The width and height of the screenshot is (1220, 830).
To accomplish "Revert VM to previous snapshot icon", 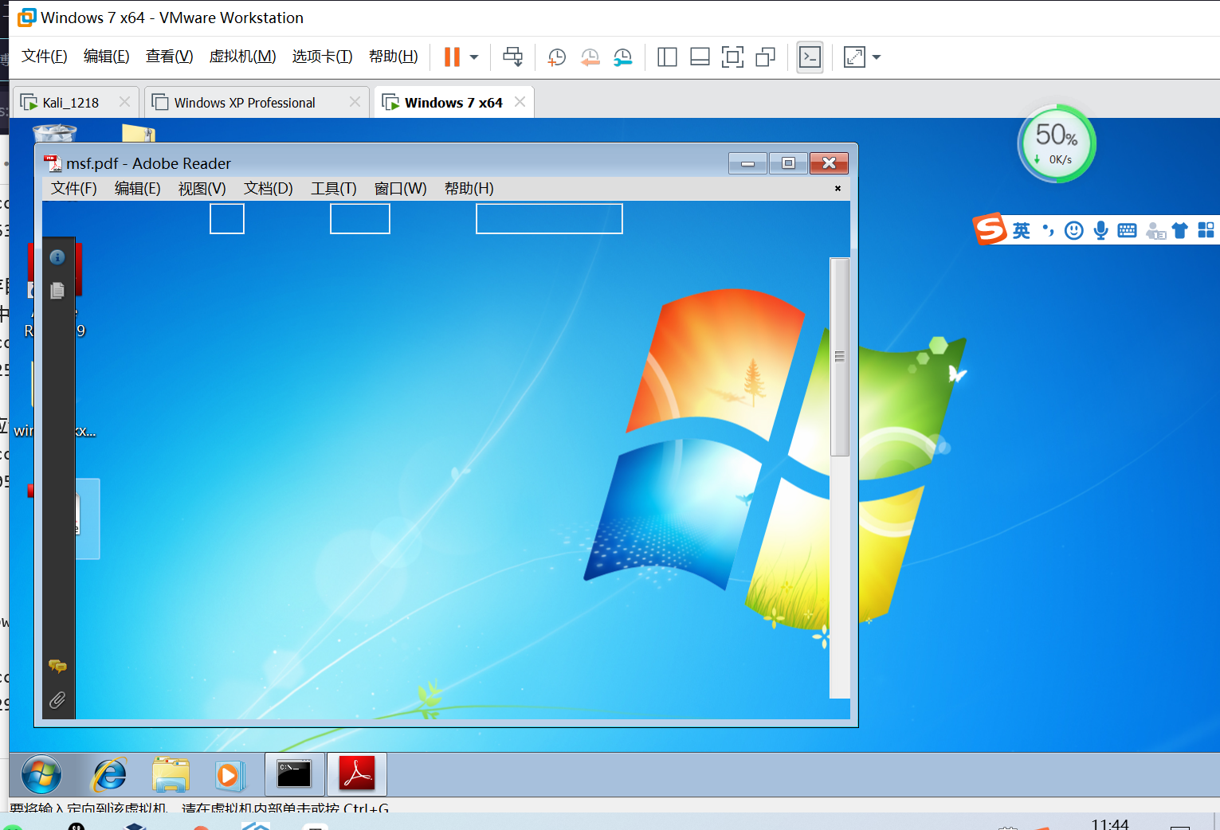I will coord(590,57).
